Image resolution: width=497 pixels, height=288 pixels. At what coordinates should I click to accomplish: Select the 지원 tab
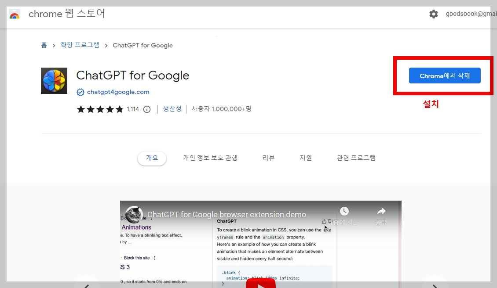coord(306,158)
